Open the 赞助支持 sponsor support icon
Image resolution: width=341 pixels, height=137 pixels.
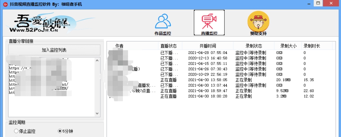[x=258, y=23]
